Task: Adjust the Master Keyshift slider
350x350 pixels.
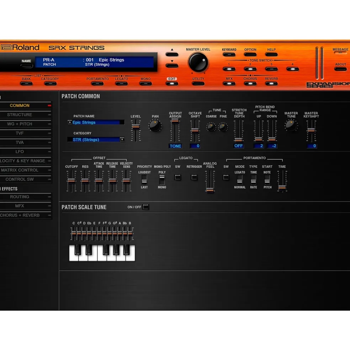Action: point(311,130)
